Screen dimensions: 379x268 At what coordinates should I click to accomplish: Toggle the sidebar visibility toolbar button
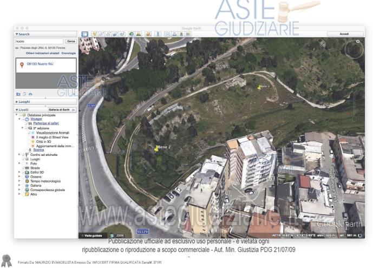(x=84, y=34)
